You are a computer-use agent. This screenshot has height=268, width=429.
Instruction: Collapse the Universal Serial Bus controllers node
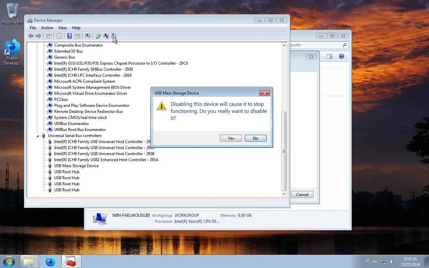38,136
